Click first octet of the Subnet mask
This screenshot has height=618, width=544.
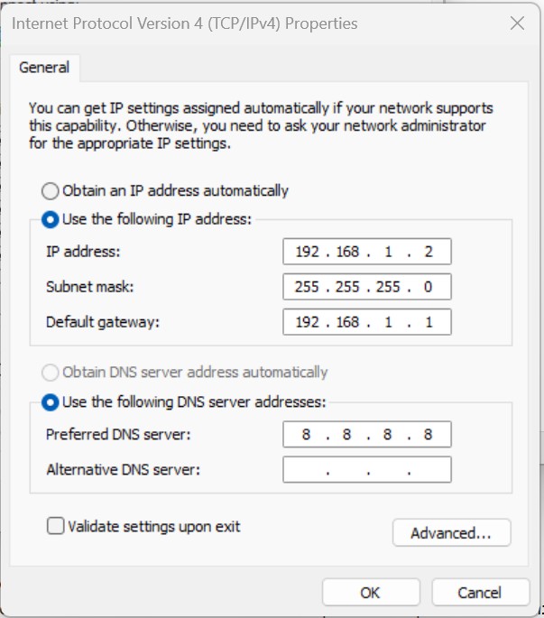click(x=307, y=287)
